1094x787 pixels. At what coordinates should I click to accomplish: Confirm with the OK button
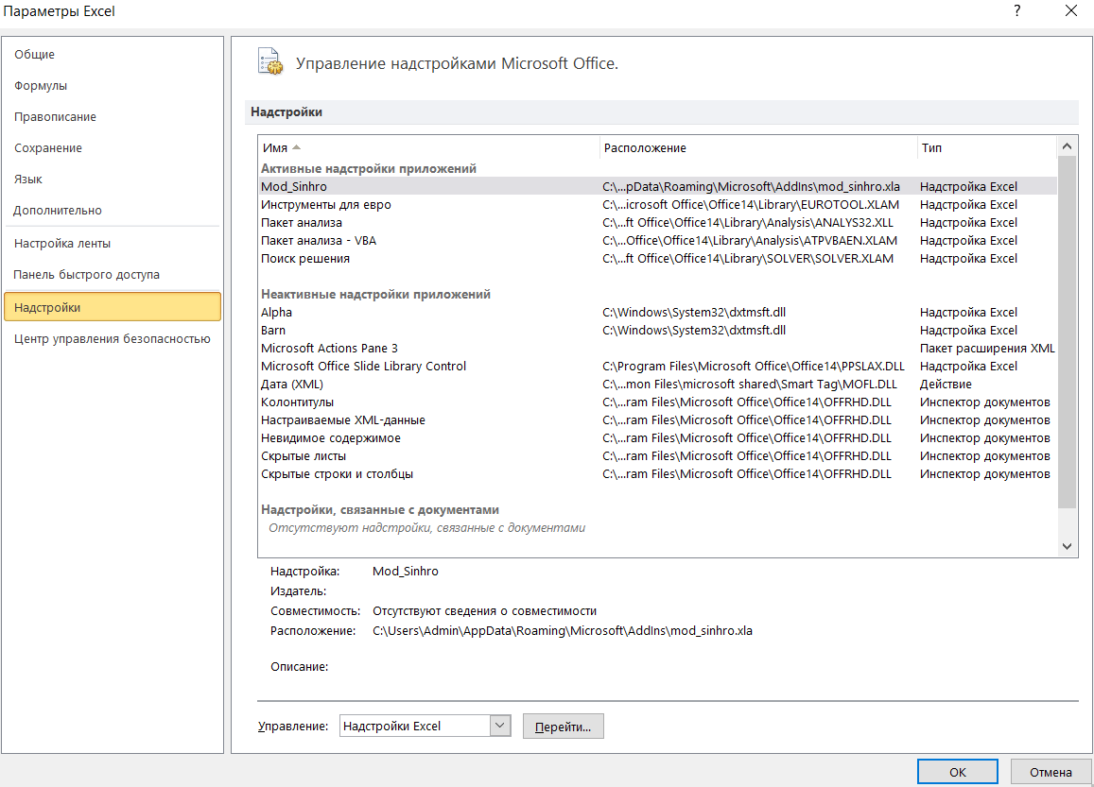coord(957,772)
